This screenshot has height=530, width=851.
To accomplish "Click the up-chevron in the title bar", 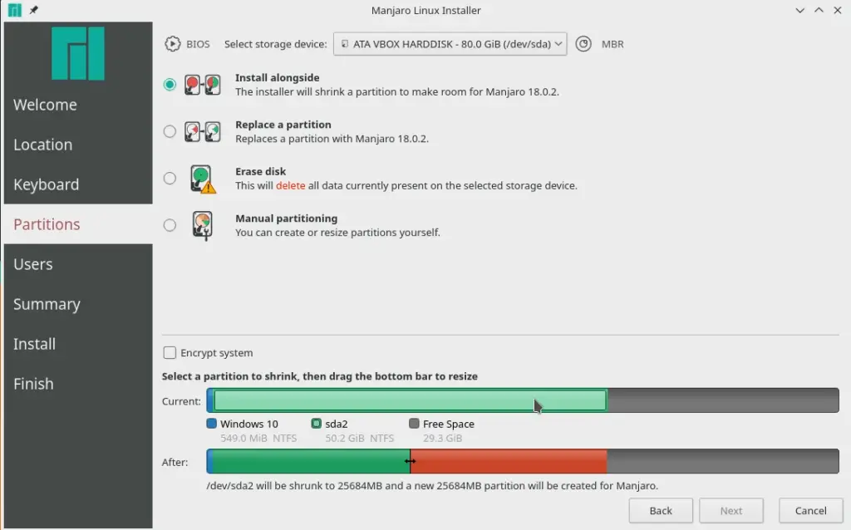I will pos(819,10).
